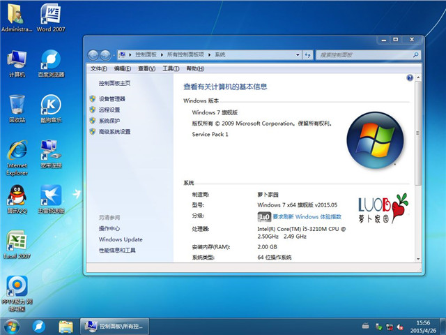Image resolution: width=446 pixels, height=335 pixels.
Task: Open the 宽带连接 desktop shortcut
Action: pos(51,154)
